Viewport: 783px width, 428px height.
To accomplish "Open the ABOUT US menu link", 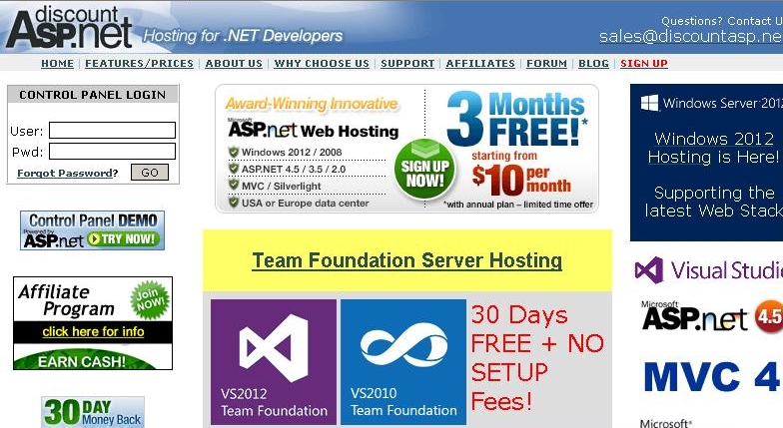I will pos(234,64).
